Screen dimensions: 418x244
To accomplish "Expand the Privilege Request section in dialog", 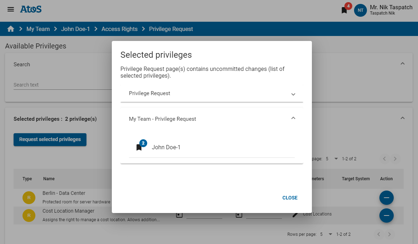I will tap(293, 94).
